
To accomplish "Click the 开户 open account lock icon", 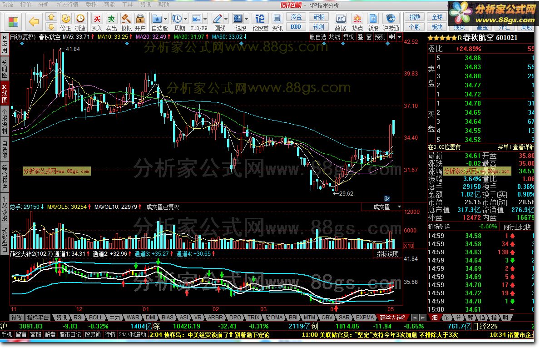I will pyautogui.click(x=140, y=19).
